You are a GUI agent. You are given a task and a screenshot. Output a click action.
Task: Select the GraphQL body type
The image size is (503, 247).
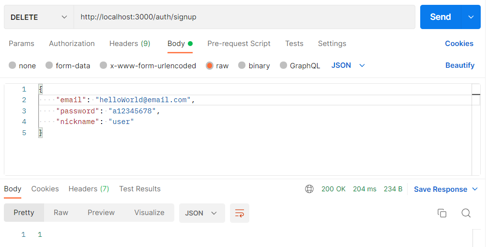[x=300, y=66]
